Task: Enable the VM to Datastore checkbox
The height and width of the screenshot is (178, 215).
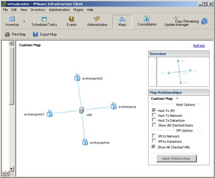Action: [x=154, y=141]
